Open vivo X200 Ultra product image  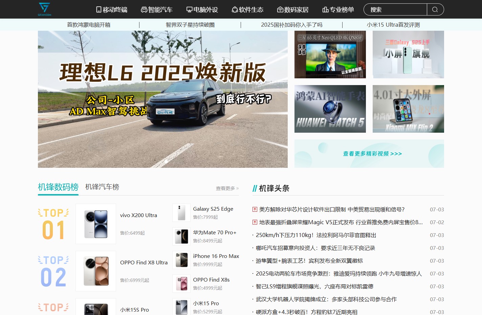point(96,224)
